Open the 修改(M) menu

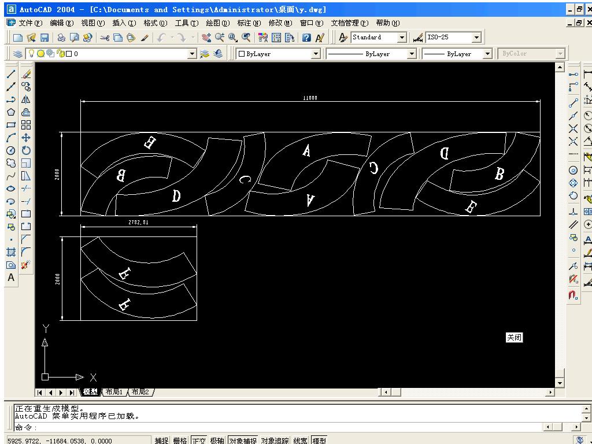tap(280, 23)
